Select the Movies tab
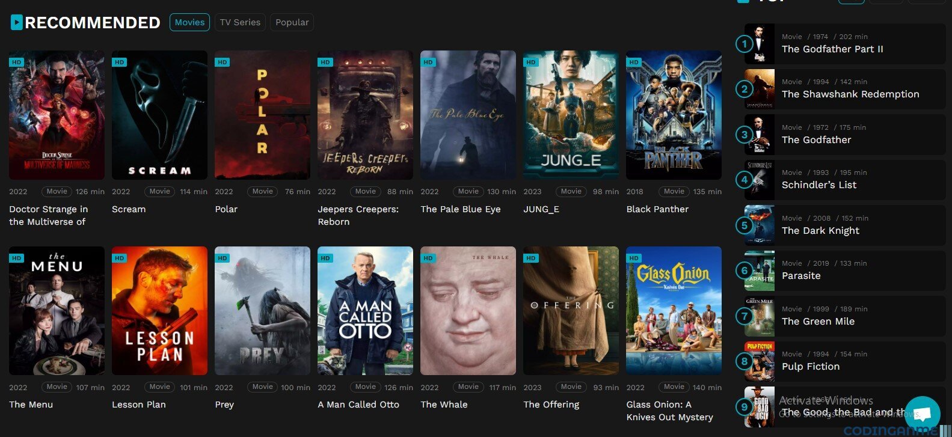The image size is (952, 437). tap(189, 22)
